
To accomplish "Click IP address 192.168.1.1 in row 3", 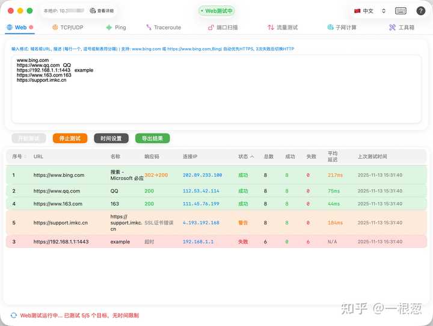I will click(198, 242).
